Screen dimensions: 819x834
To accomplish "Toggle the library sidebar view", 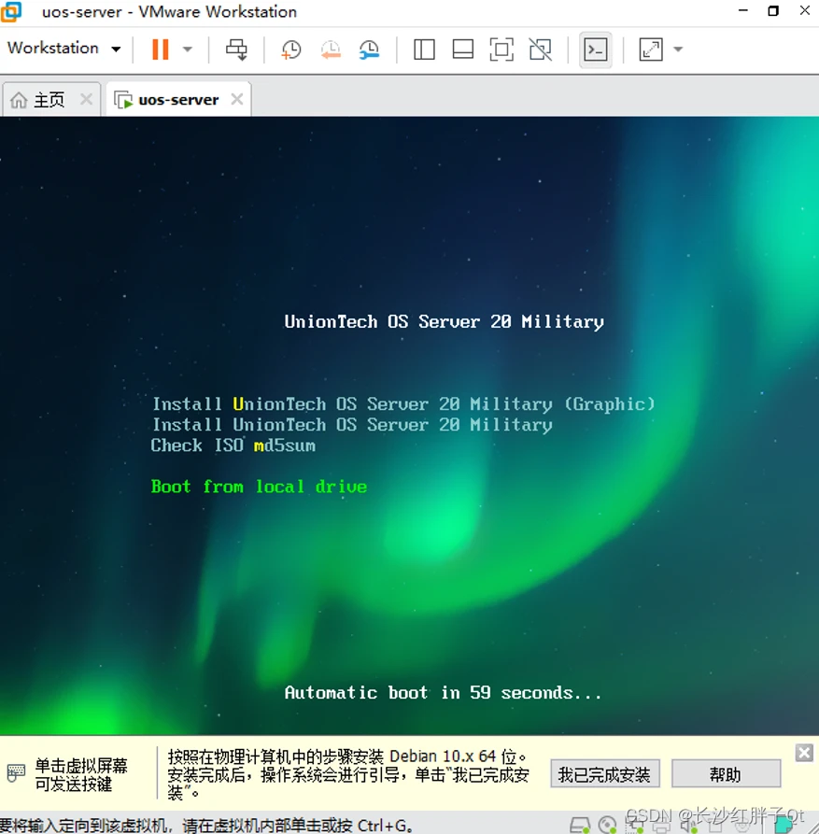I will (x=424, y=49).
